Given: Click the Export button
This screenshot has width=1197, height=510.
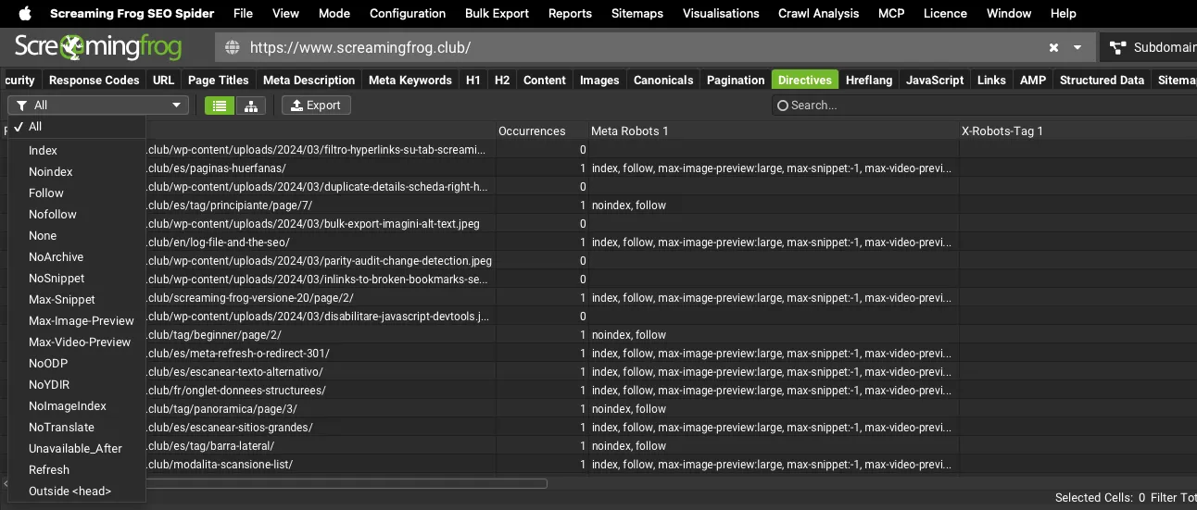Looking at the screenshot, I should point(316,106).
